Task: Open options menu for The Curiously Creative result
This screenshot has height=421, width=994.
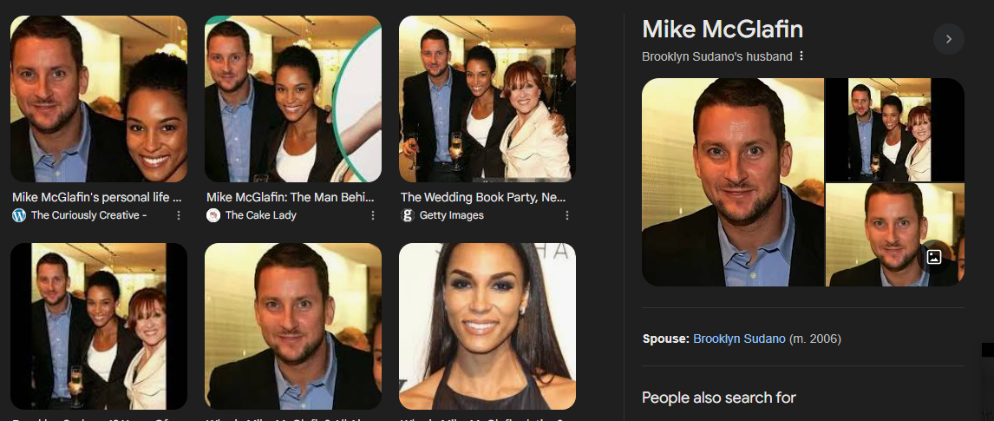Action: [x=179, y=215]
